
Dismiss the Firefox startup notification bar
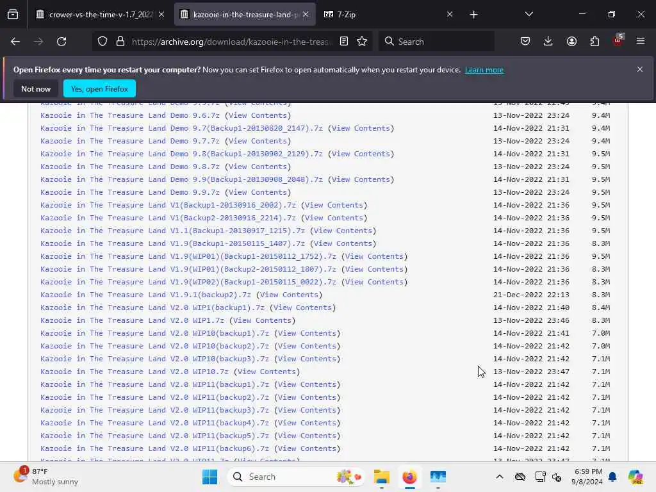click(x=640, y=69)
